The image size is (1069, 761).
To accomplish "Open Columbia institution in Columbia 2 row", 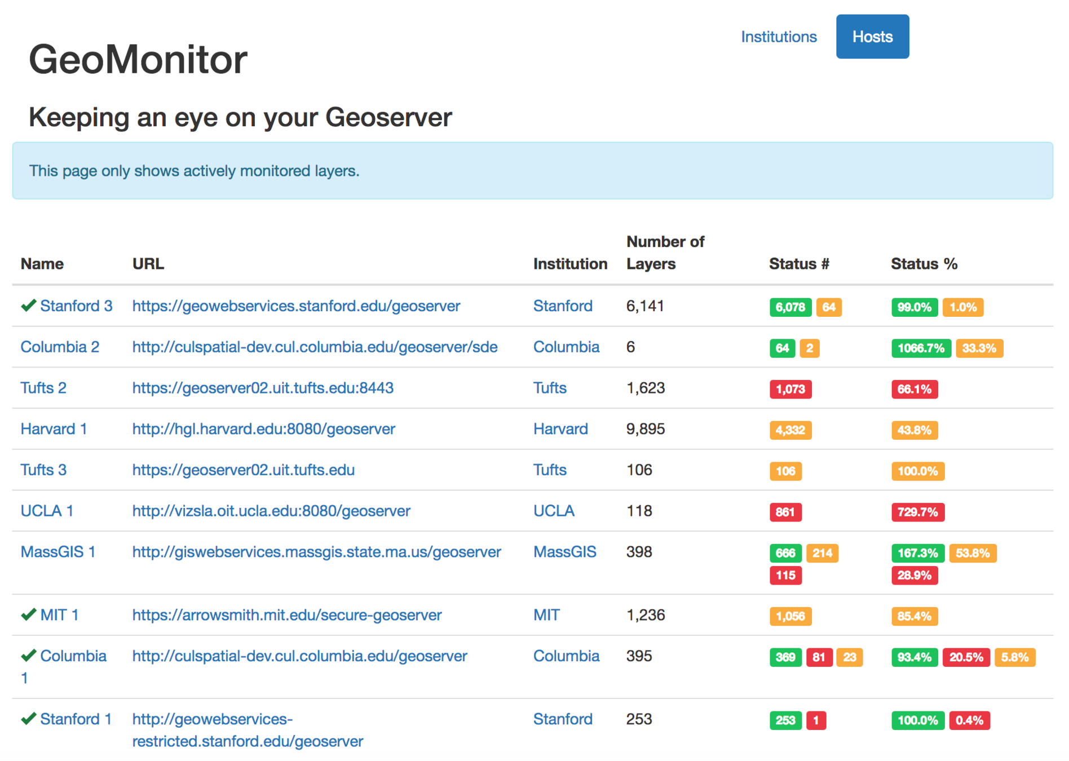I will coord(566,347).
